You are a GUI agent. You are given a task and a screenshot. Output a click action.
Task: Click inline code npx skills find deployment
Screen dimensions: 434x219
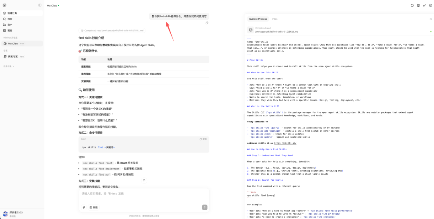101,169
